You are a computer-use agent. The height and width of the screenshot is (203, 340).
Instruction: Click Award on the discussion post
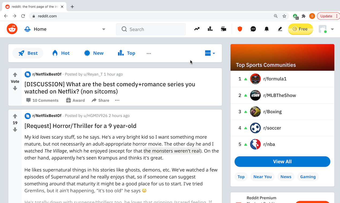(x=75, y=100)
